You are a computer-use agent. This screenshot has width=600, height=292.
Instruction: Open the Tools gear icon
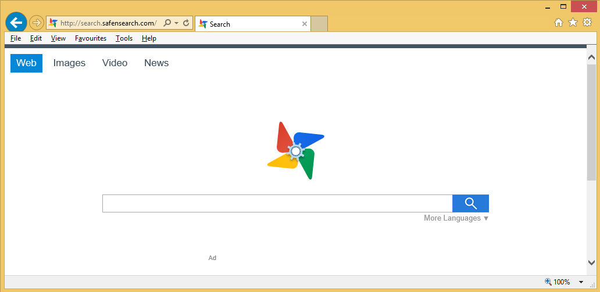click(x=587, y=23)
